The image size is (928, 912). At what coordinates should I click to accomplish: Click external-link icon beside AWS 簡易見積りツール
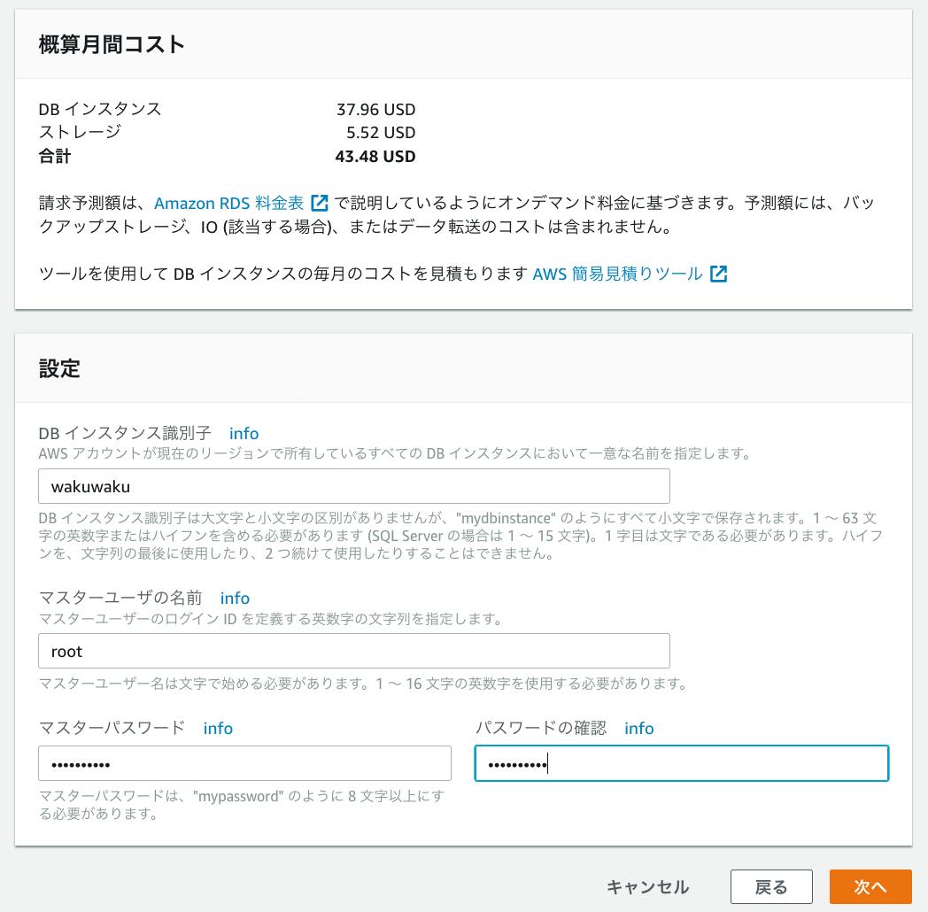click(718, 274)
